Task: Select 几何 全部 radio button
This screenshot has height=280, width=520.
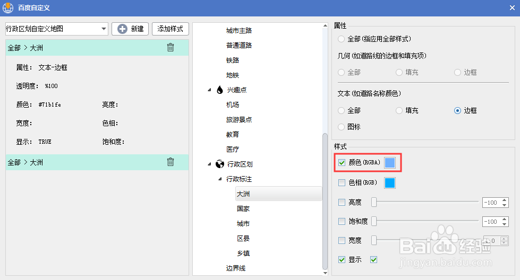Action: click(x=341, y=72)
